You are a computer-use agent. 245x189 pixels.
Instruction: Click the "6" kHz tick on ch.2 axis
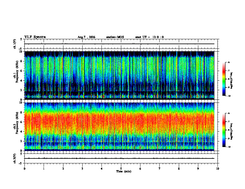[21, 122]
